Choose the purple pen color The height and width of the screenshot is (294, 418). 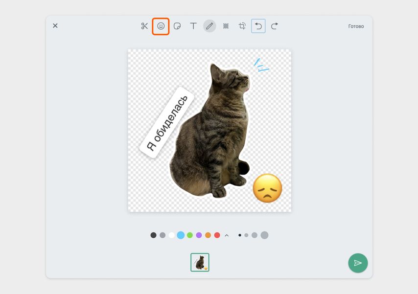[x=199, y=235]
